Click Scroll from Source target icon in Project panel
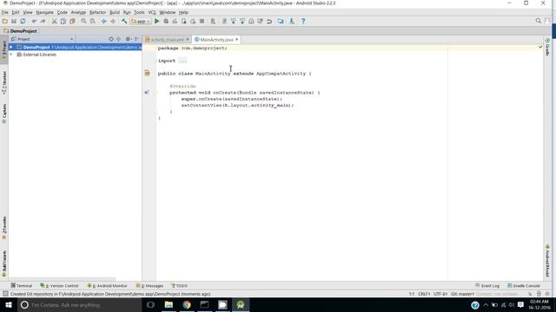Screen dimensions: 556x312 (x=111, y=39)
